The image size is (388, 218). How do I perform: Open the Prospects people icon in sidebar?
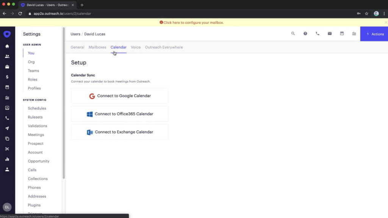coord(7,56)
